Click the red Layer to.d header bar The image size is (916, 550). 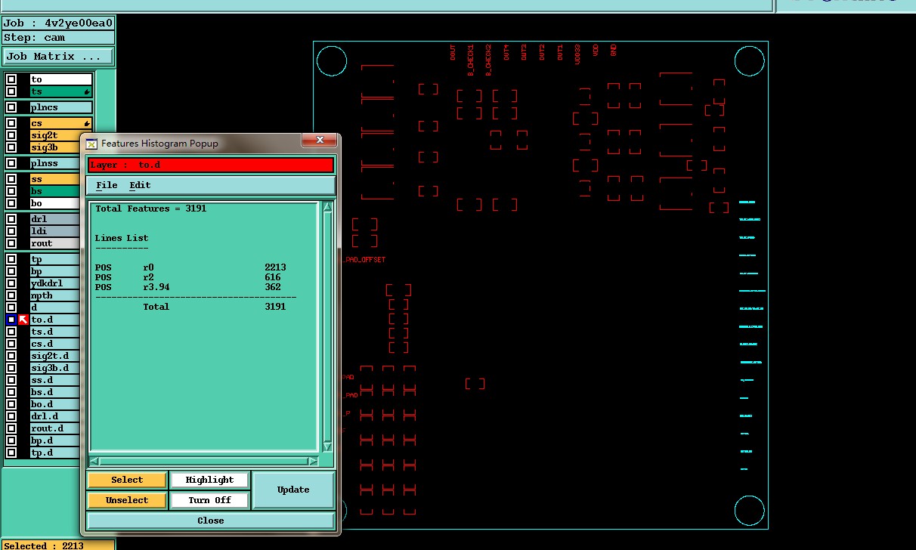point(211,165)
